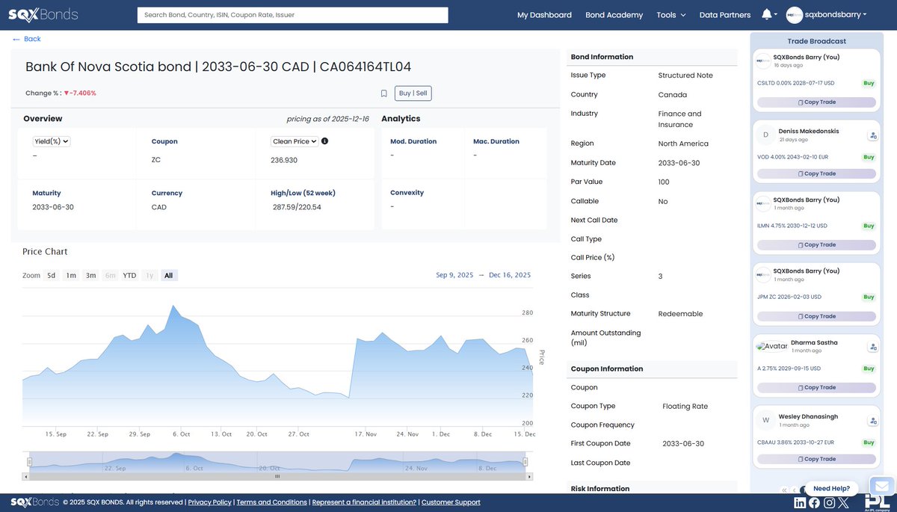Open the Instagram icon in the footer
Image resolution: width=897 pixels, height=512 pixels.
(829, 502)
